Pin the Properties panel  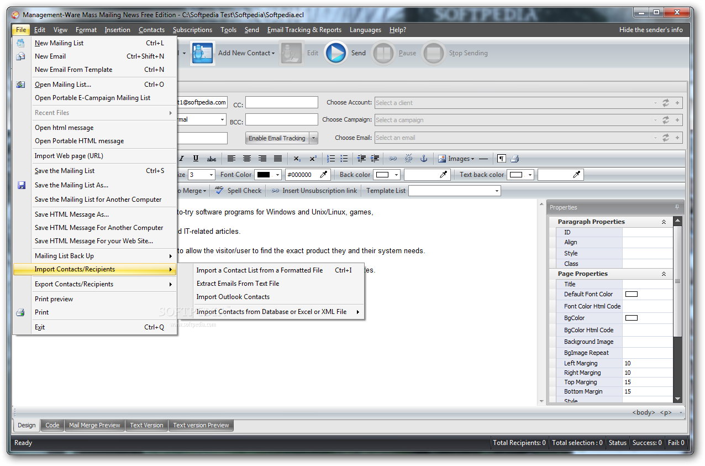[677, 207]
